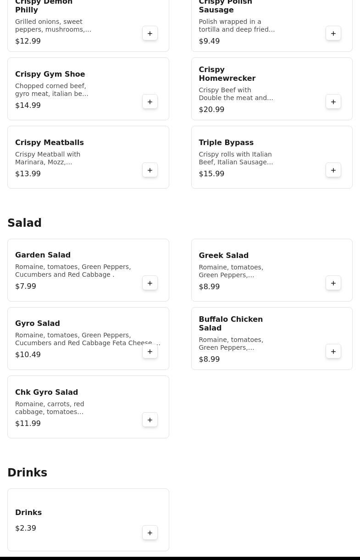
Task: Open the Buffalo Chicken Salad title
Action: [231, 324]
